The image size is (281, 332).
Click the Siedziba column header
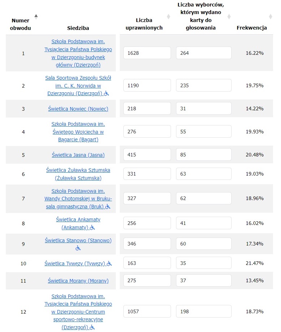78,28
